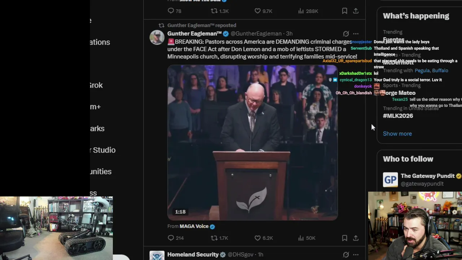Open Communities in sidebar navigation
The width and height of the screenshot is (462, 260).
101,172
